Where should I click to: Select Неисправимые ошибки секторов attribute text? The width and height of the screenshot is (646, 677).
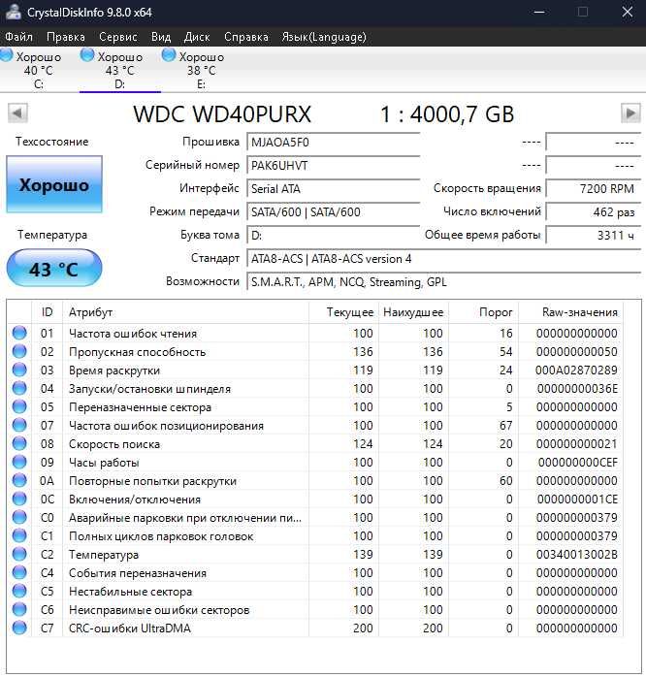point(159,610)
